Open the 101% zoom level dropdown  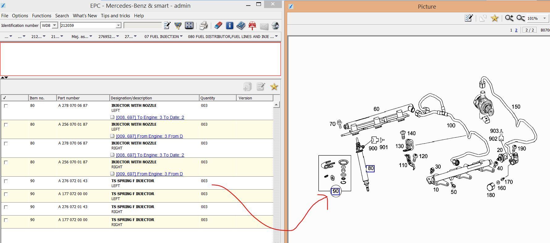[x=544, y=18]
